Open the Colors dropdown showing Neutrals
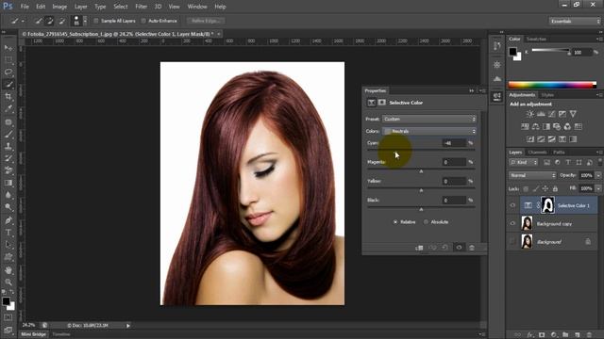The width and height of the screenshot is (604, 339). click(429, 131)
